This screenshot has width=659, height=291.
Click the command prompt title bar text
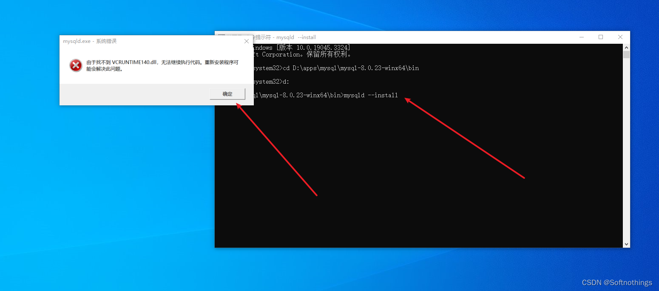click(285, 37)
